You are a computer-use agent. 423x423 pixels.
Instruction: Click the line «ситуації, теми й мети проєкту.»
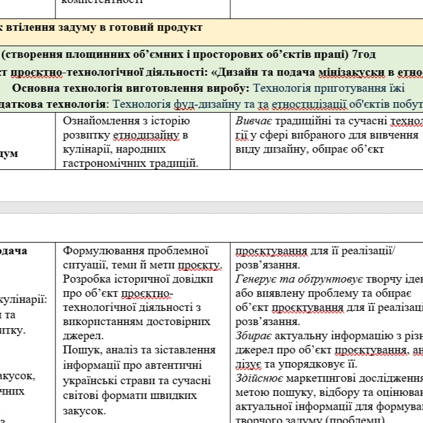coord(142,265)
